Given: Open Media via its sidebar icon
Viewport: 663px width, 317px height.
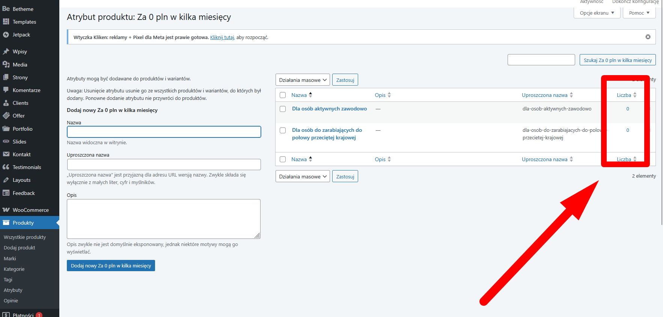Looking at the screenshot, I should coord(6,65).
